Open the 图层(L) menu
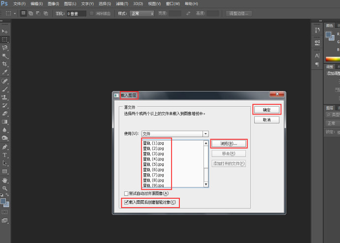 pyautogui.click(x=71, y=3)
